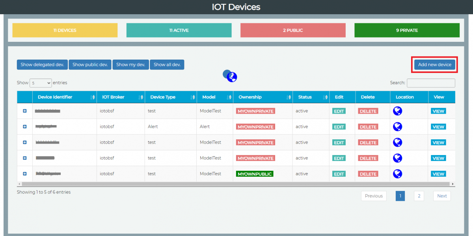Click EDIT for the MYOWNPUBLIC device
This screenshot has width=473, height=236.
(339, 174)
